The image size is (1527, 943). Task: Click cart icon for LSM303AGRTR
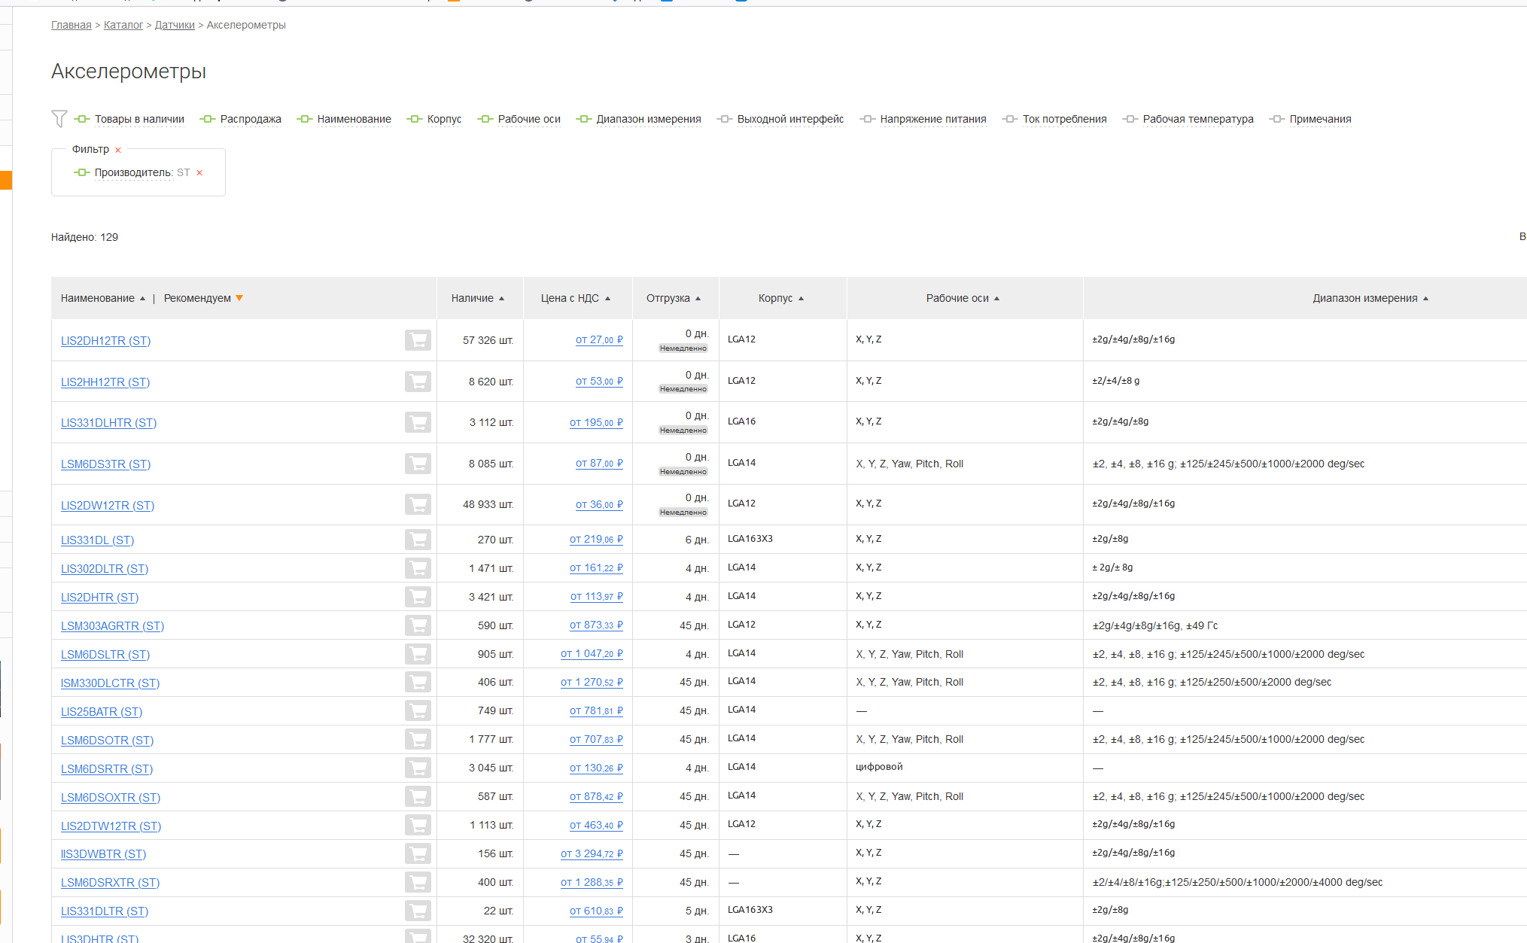click(x=418, y=625)
